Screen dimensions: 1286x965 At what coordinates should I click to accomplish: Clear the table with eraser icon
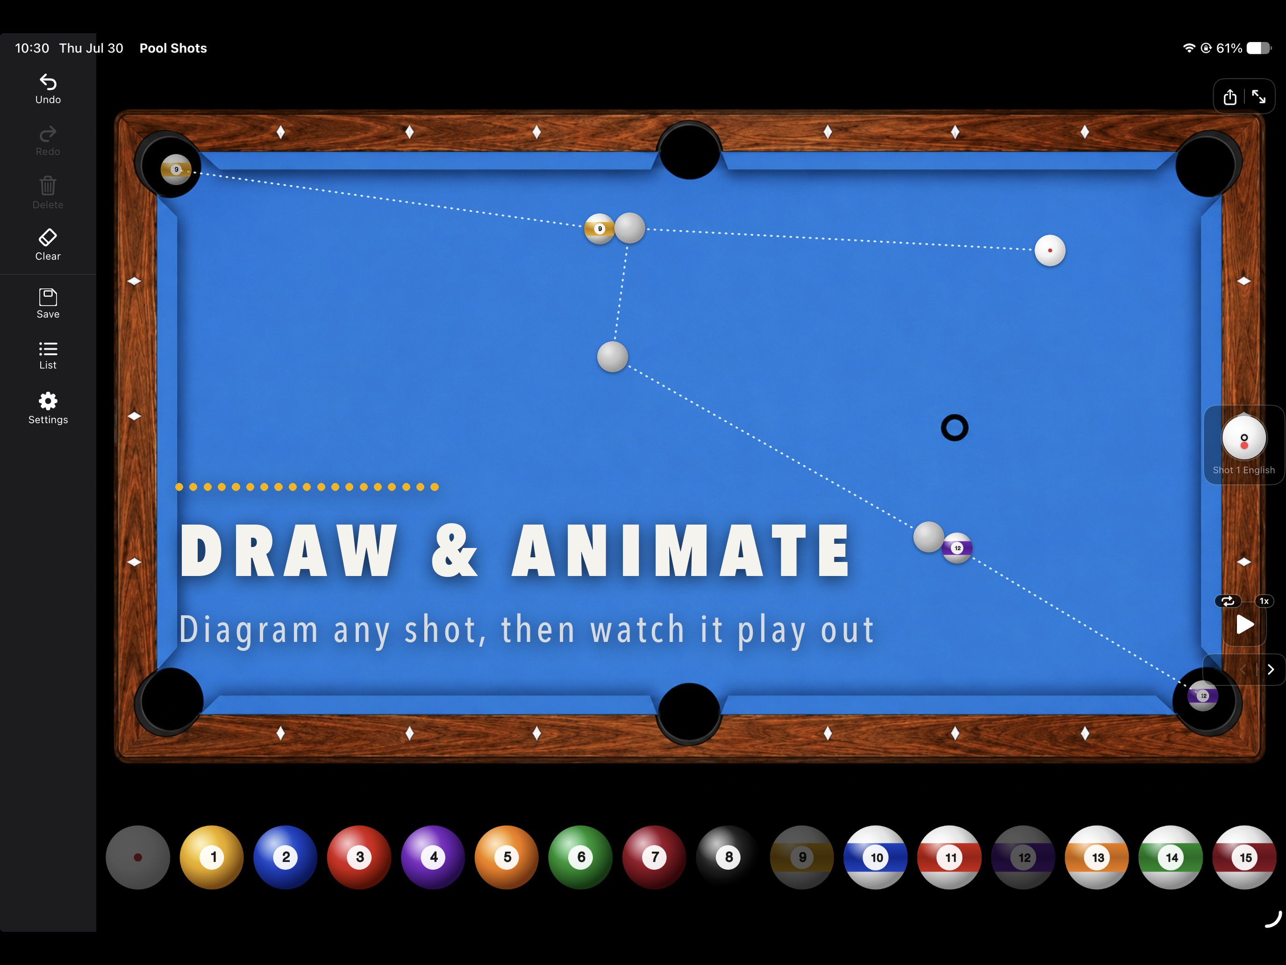coord(48,245)
